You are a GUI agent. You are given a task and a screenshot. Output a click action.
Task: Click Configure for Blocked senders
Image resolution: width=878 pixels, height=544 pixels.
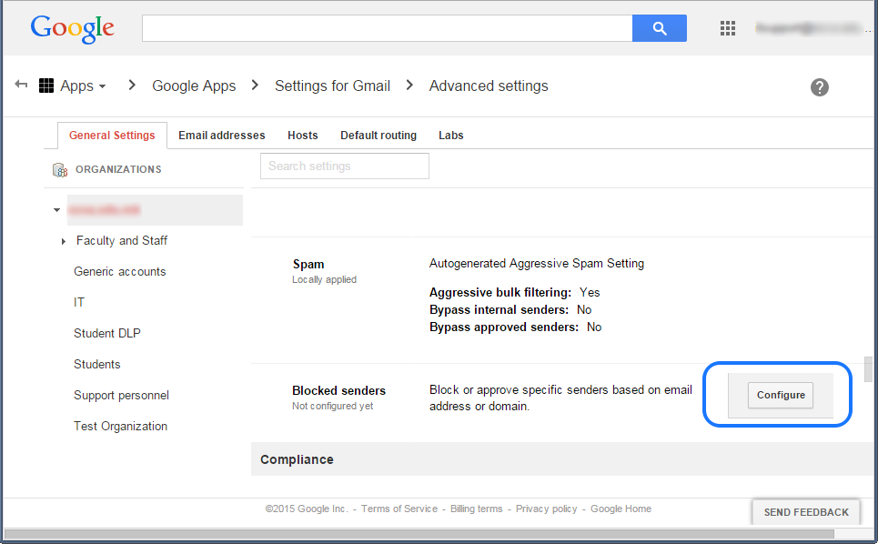pos(781,395)
